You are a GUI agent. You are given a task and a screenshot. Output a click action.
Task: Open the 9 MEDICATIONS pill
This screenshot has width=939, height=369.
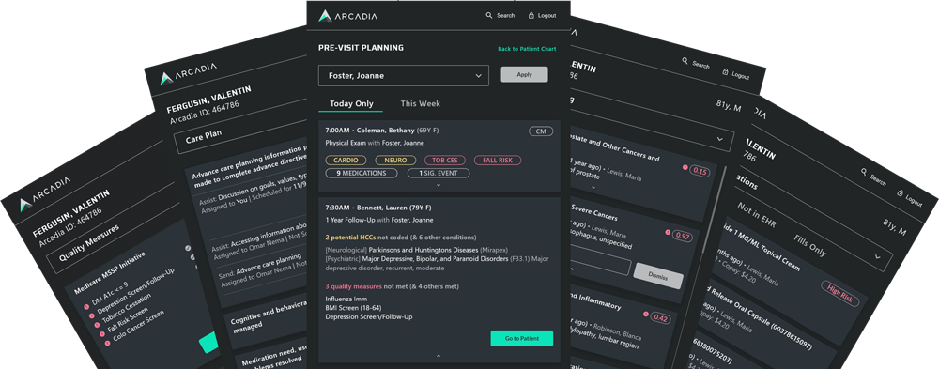[362, 173]
